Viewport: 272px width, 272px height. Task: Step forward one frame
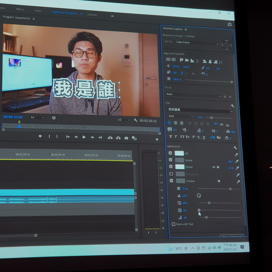[92, 137]
